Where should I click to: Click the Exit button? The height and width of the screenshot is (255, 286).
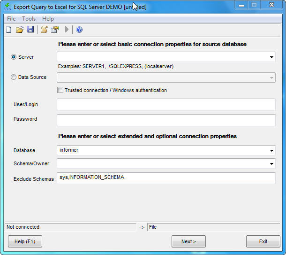pos(263,241)
